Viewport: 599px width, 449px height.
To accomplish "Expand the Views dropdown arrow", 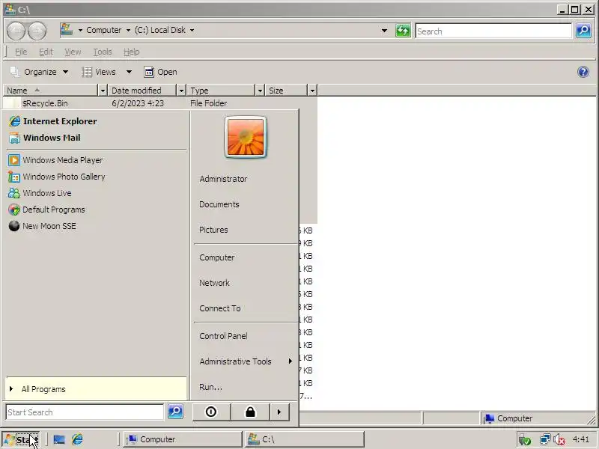I will pos(129,72).
